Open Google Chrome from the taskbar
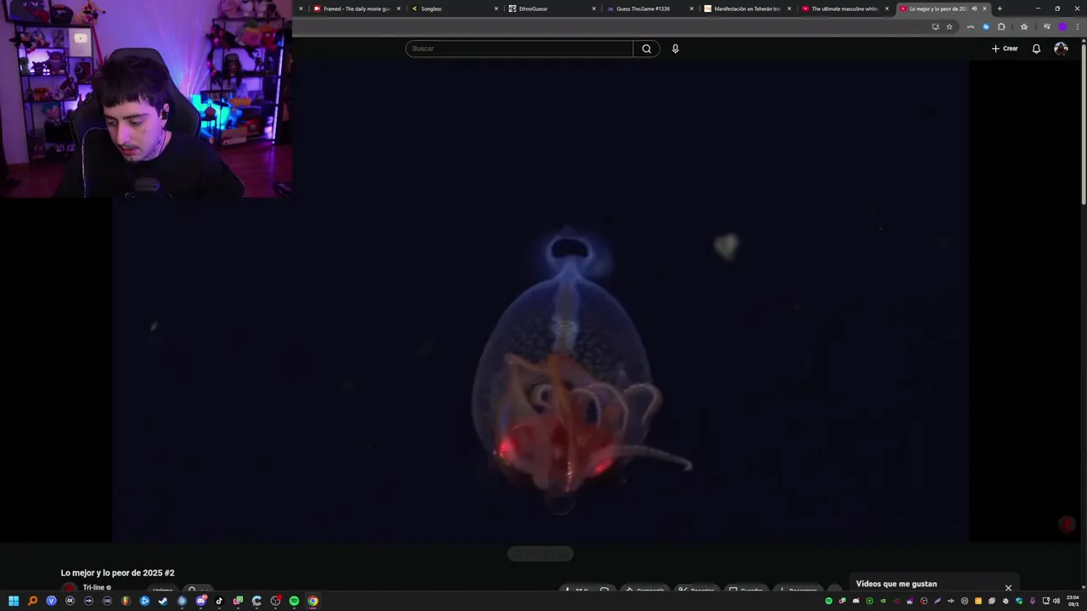1087x611 pixels. [x=313, y=601]
